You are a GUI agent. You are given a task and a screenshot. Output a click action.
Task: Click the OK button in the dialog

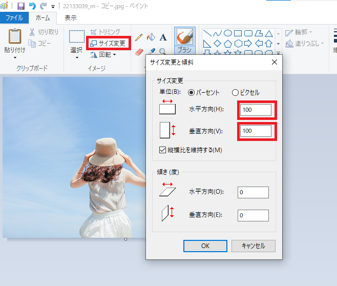click(205, 246)
